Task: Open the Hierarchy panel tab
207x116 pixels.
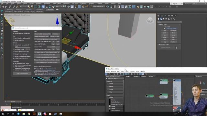Action: coord(165,16)
